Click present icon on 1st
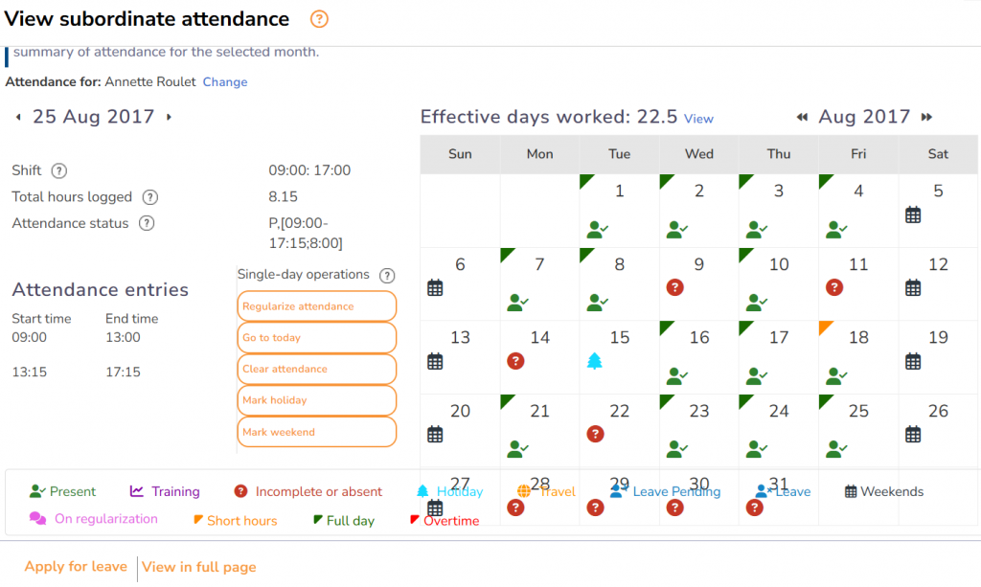This screenshot has height=587, width=981. 596,229
